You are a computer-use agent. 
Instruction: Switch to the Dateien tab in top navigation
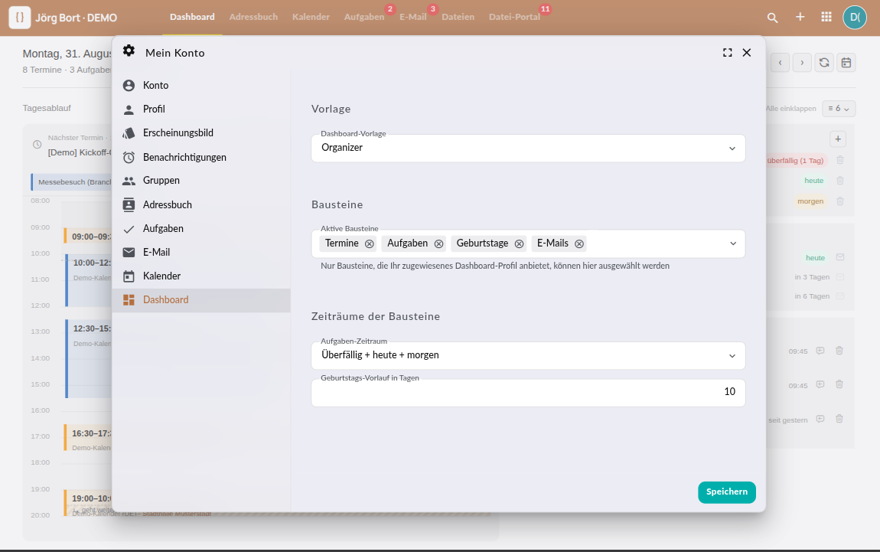458,17
